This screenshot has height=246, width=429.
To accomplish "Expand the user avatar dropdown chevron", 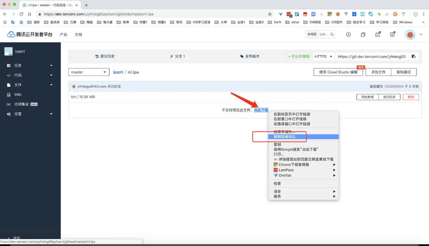I will tap(421, 35).
